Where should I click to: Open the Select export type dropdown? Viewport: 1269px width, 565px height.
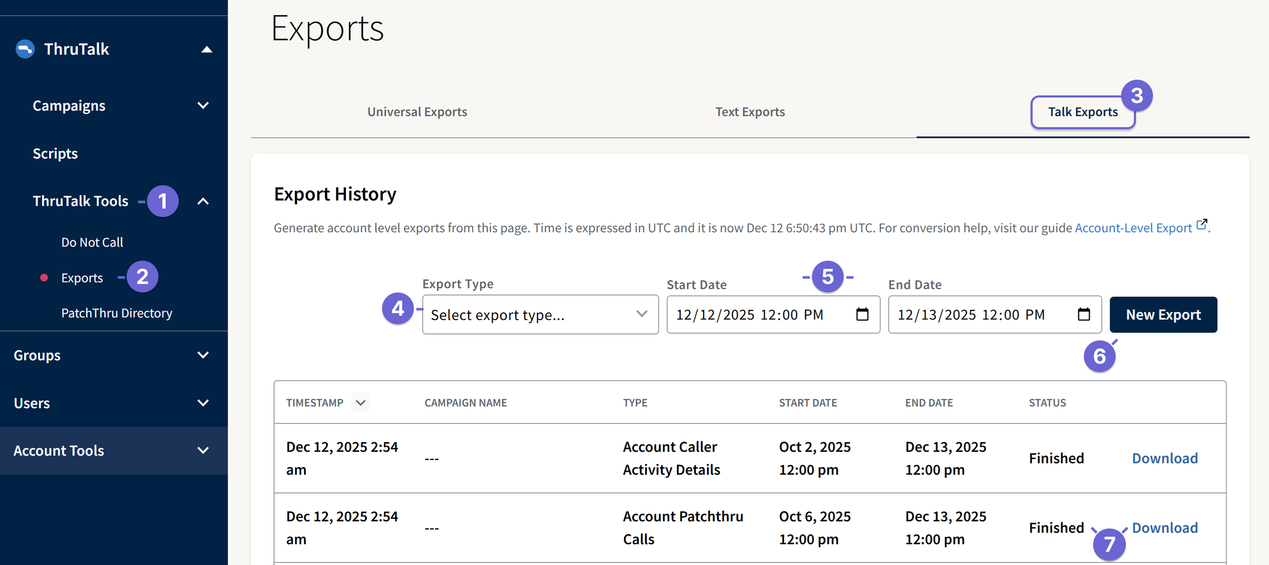pyautogui.click(x=540, y=314)
